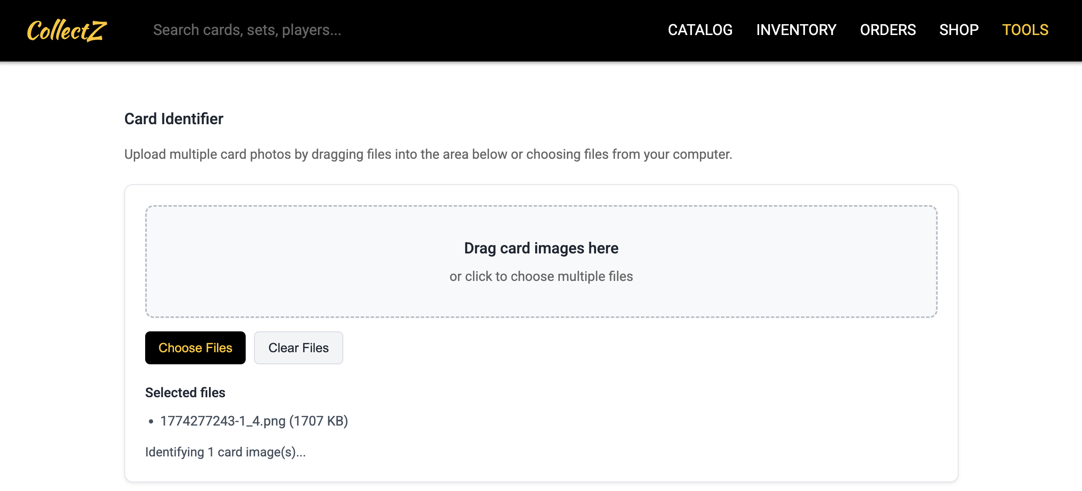Click the bullet next to the selected file
Viewport: 1082px width, 491px height.
pyautogui.click(x=151, y=421)
